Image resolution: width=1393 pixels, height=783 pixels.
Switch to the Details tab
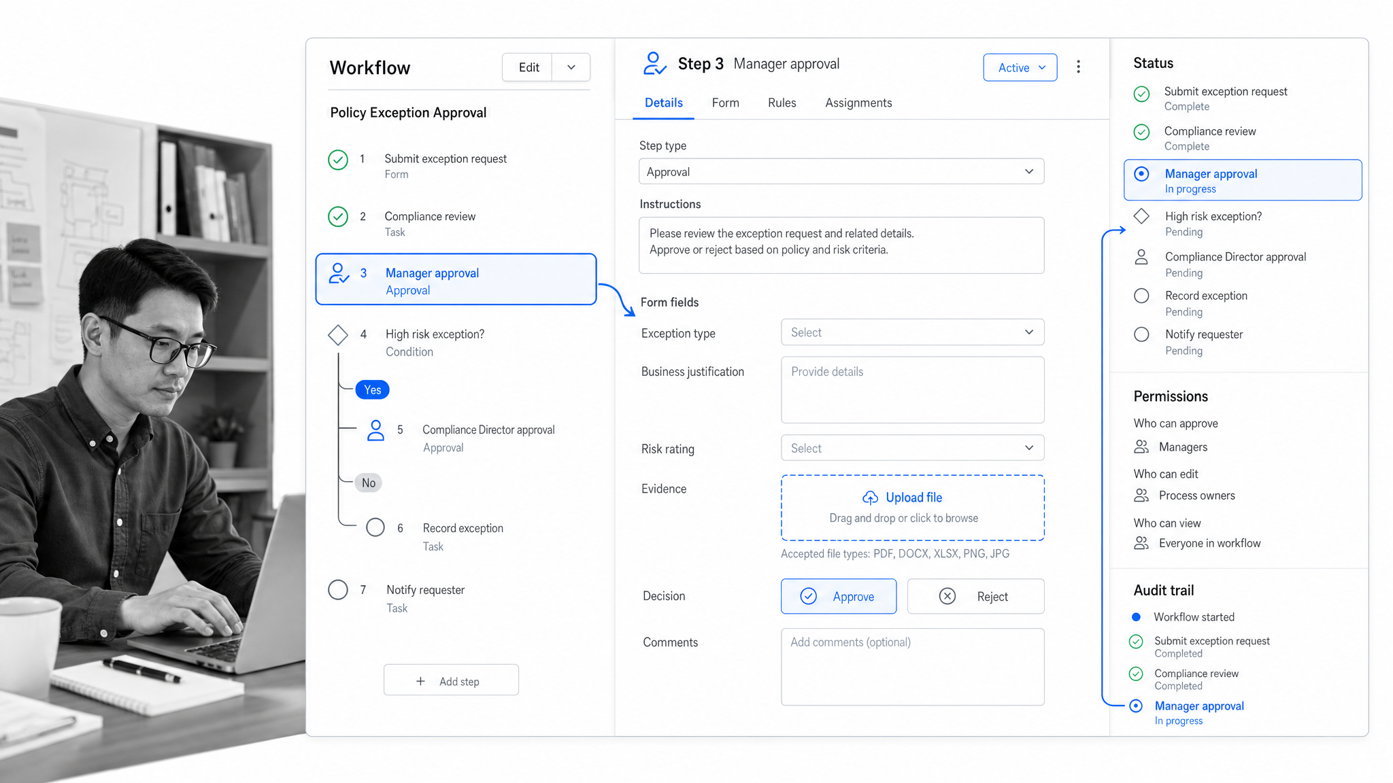663,103
